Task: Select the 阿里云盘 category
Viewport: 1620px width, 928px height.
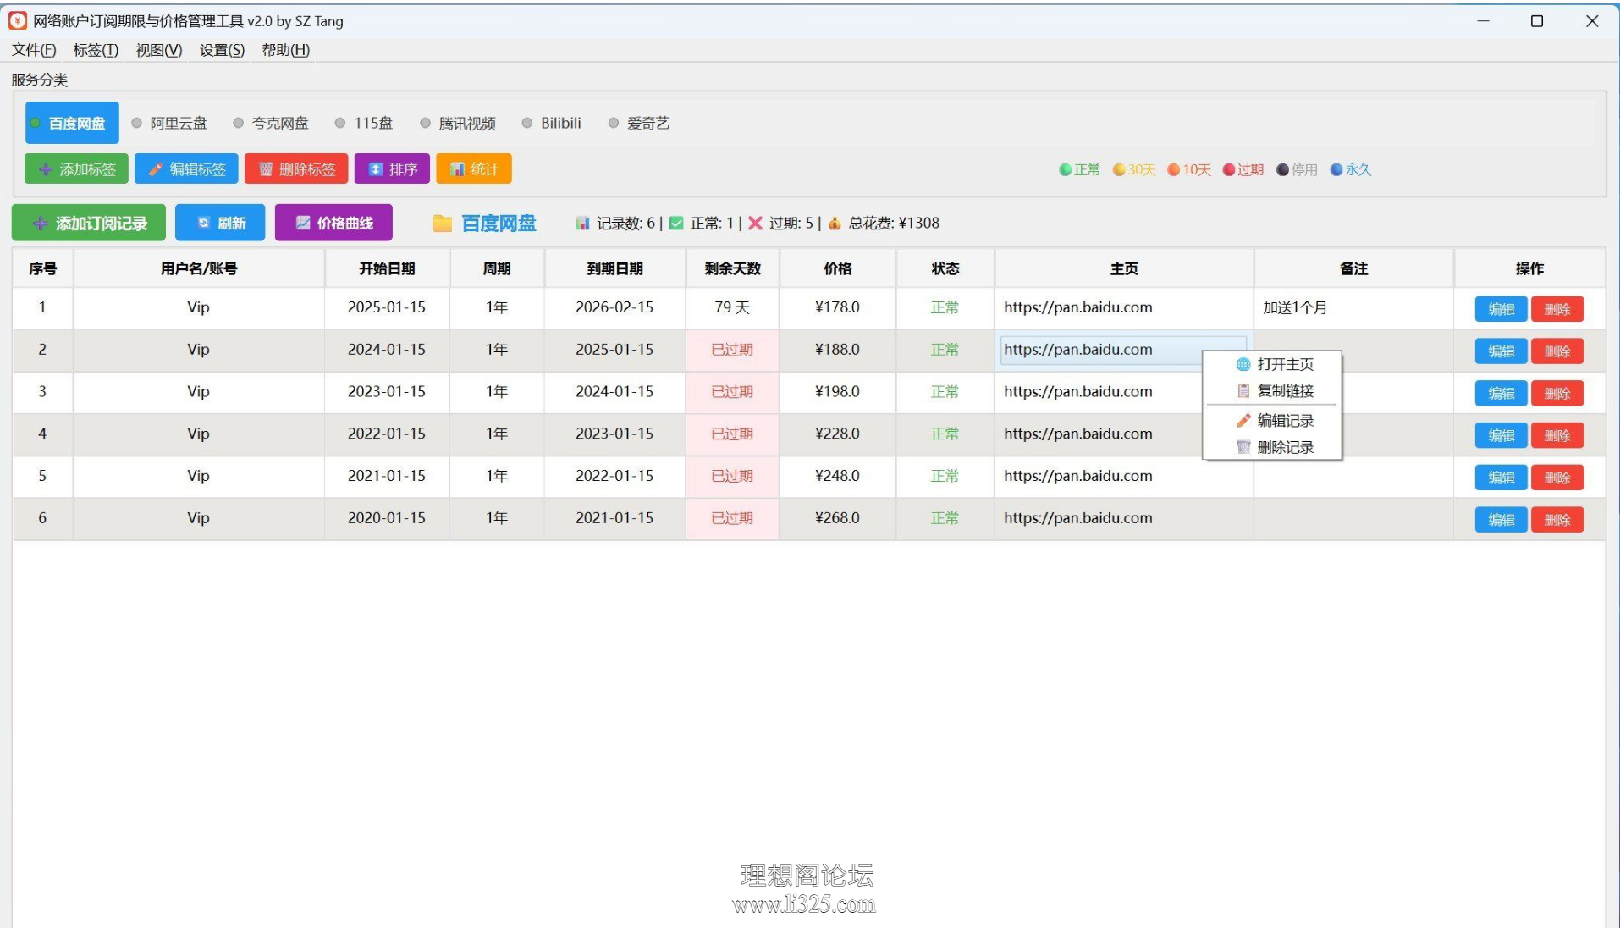Action: point(169,123)
